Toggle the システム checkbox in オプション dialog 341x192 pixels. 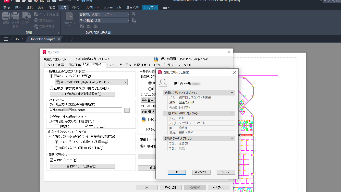point(143,130)
